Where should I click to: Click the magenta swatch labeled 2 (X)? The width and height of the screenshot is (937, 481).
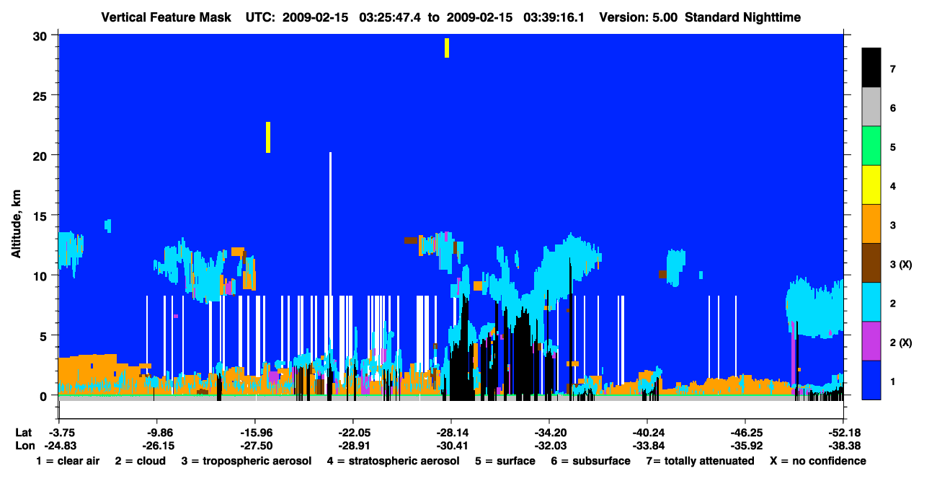tap(871, 341)
